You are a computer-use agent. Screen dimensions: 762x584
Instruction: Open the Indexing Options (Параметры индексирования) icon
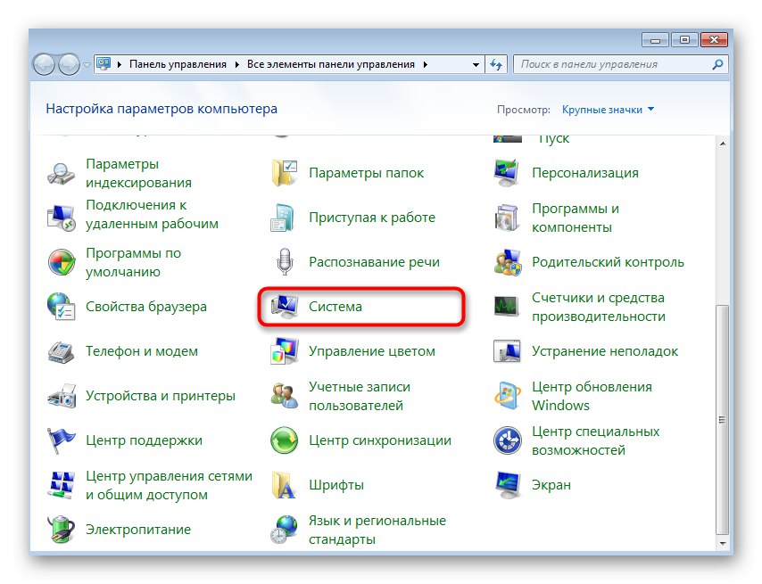pos(62,173)
